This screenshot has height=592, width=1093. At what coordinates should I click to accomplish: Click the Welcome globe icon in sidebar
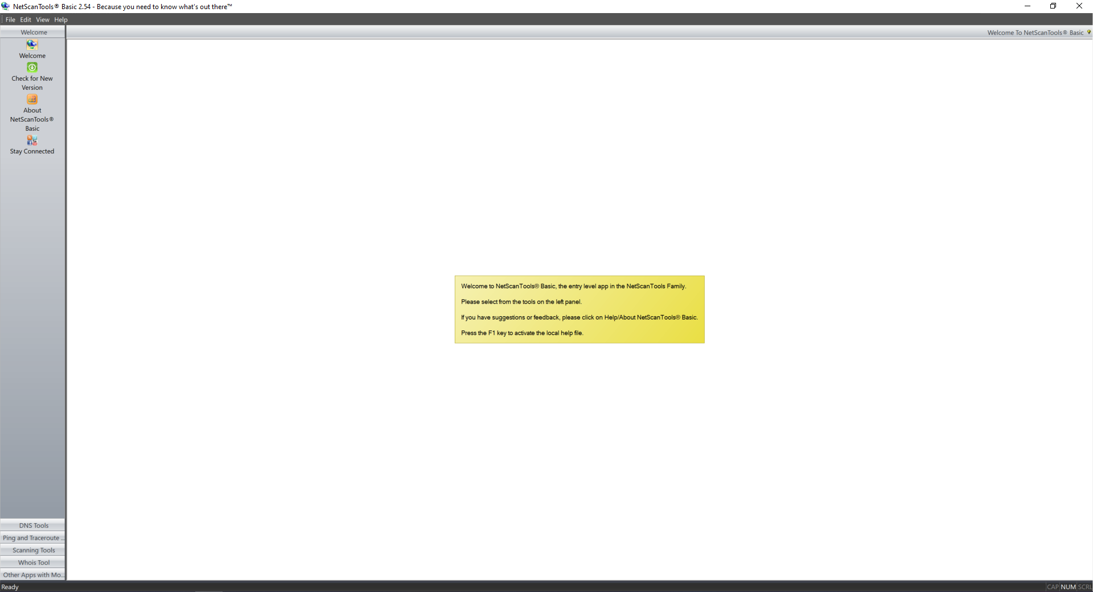point(32,45)
